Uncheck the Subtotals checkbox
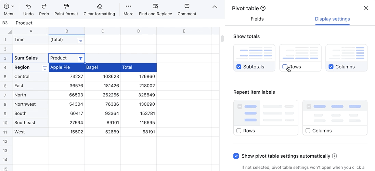The width and height of the screenshot is (375, 171). 239,67
